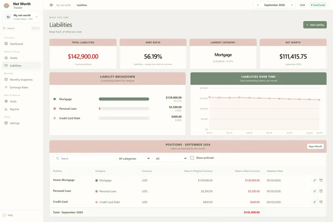This screenshot has width=333, height=222.
Task: Edit the Personal Loan position pencil icon
Action: [315, 191]
